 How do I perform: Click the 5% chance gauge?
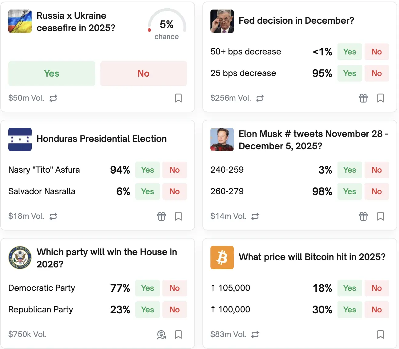click(167, 26)
